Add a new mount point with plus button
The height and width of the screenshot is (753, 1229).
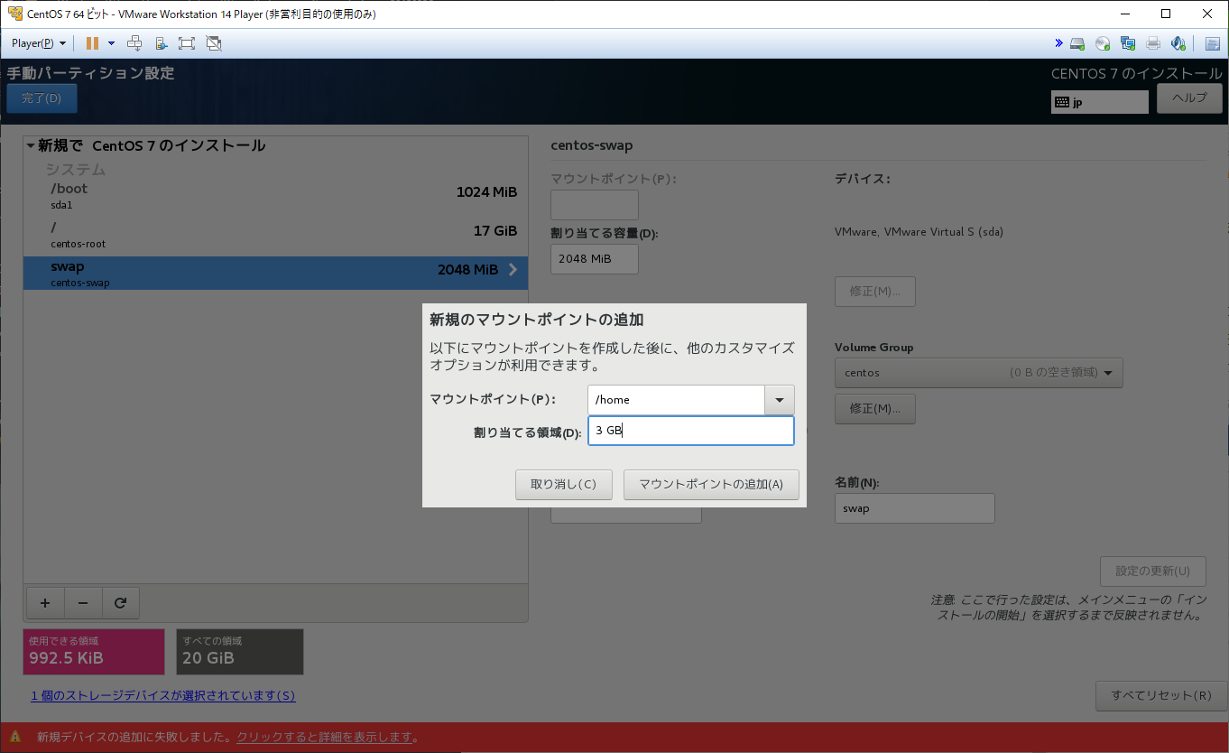coord(45,603)
